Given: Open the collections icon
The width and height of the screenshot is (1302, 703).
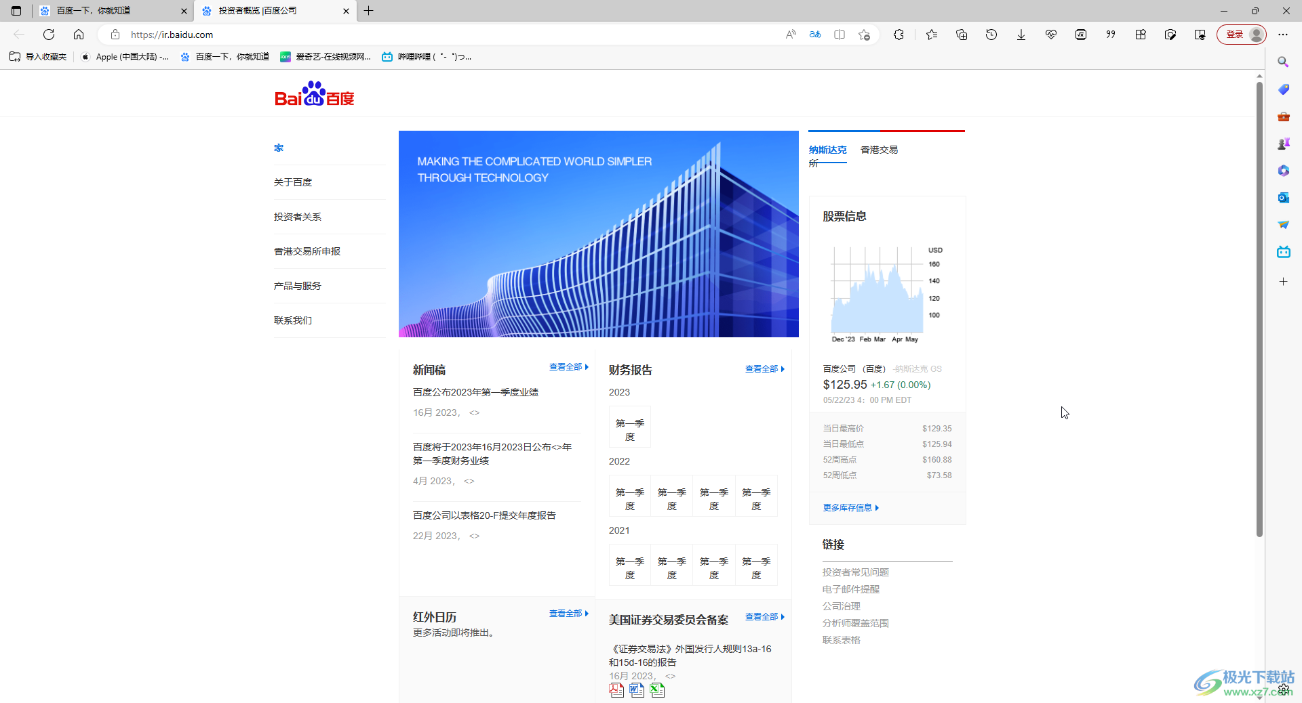Looking at the screenshot, I should [x=962, y=35].
